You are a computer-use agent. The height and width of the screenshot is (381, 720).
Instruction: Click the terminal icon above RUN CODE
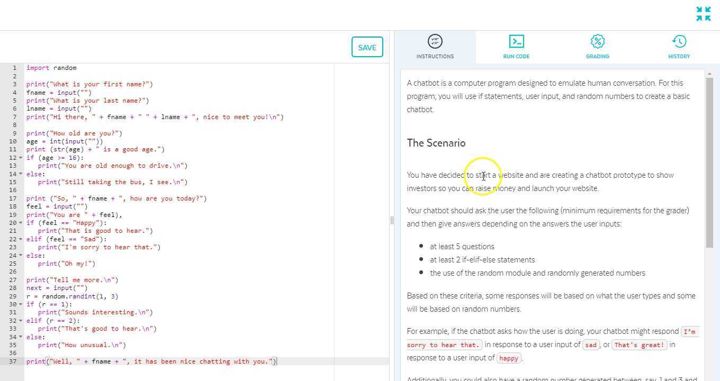[516, 41]
